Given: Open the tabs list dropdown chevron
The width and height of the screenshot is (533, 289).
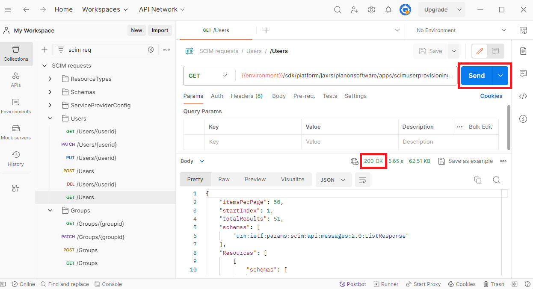Looking at the screenshot, I should [x=397, y=30].
